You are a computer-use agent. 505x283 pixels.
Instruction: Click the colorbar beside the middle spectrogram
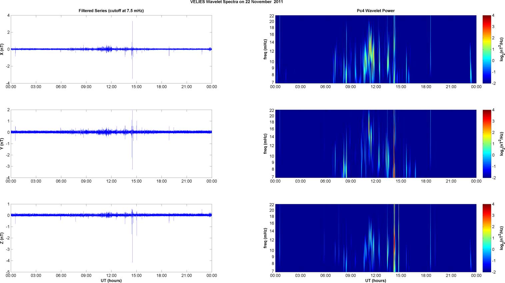tap(487, 144)
